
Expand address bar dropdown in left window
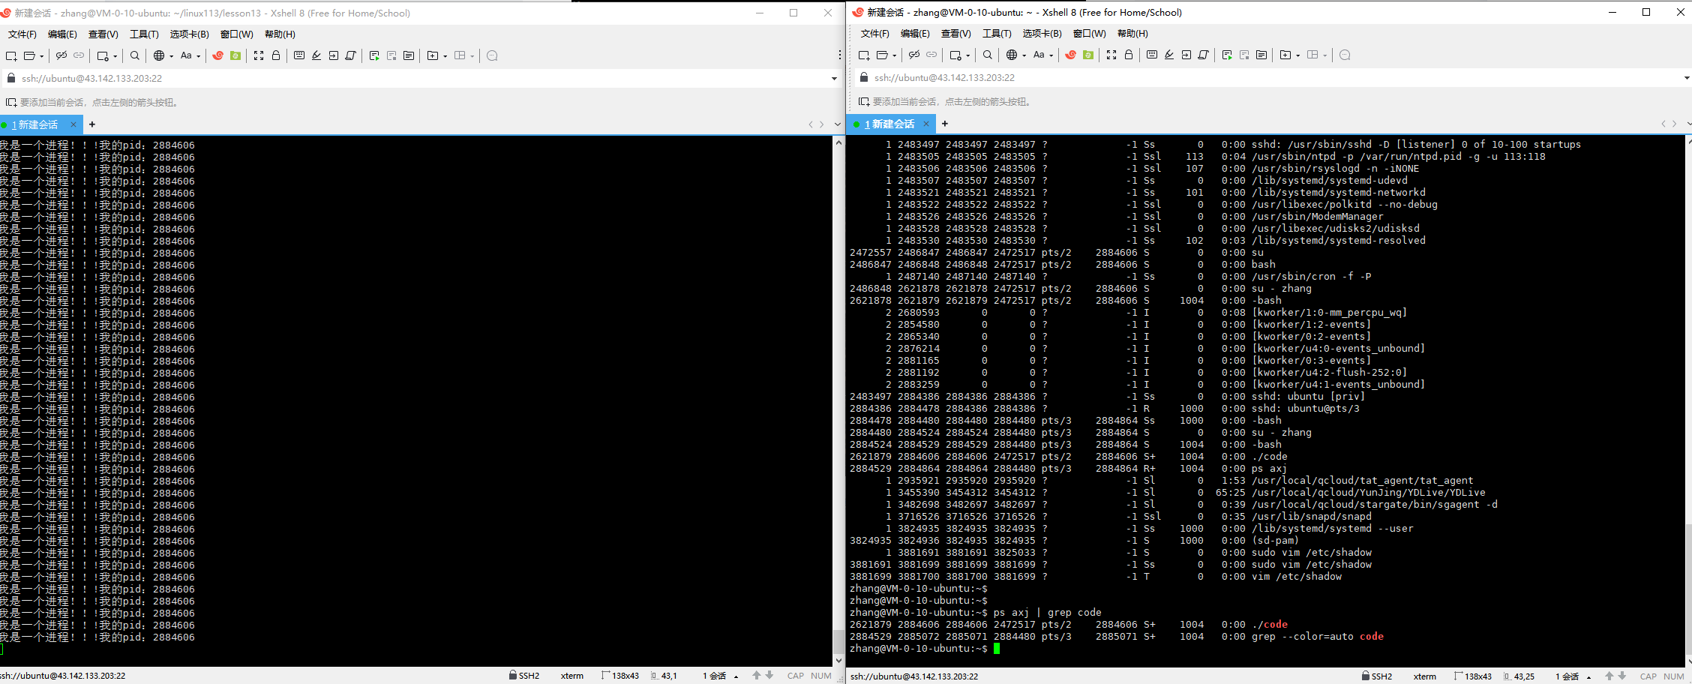coord(834,79)
